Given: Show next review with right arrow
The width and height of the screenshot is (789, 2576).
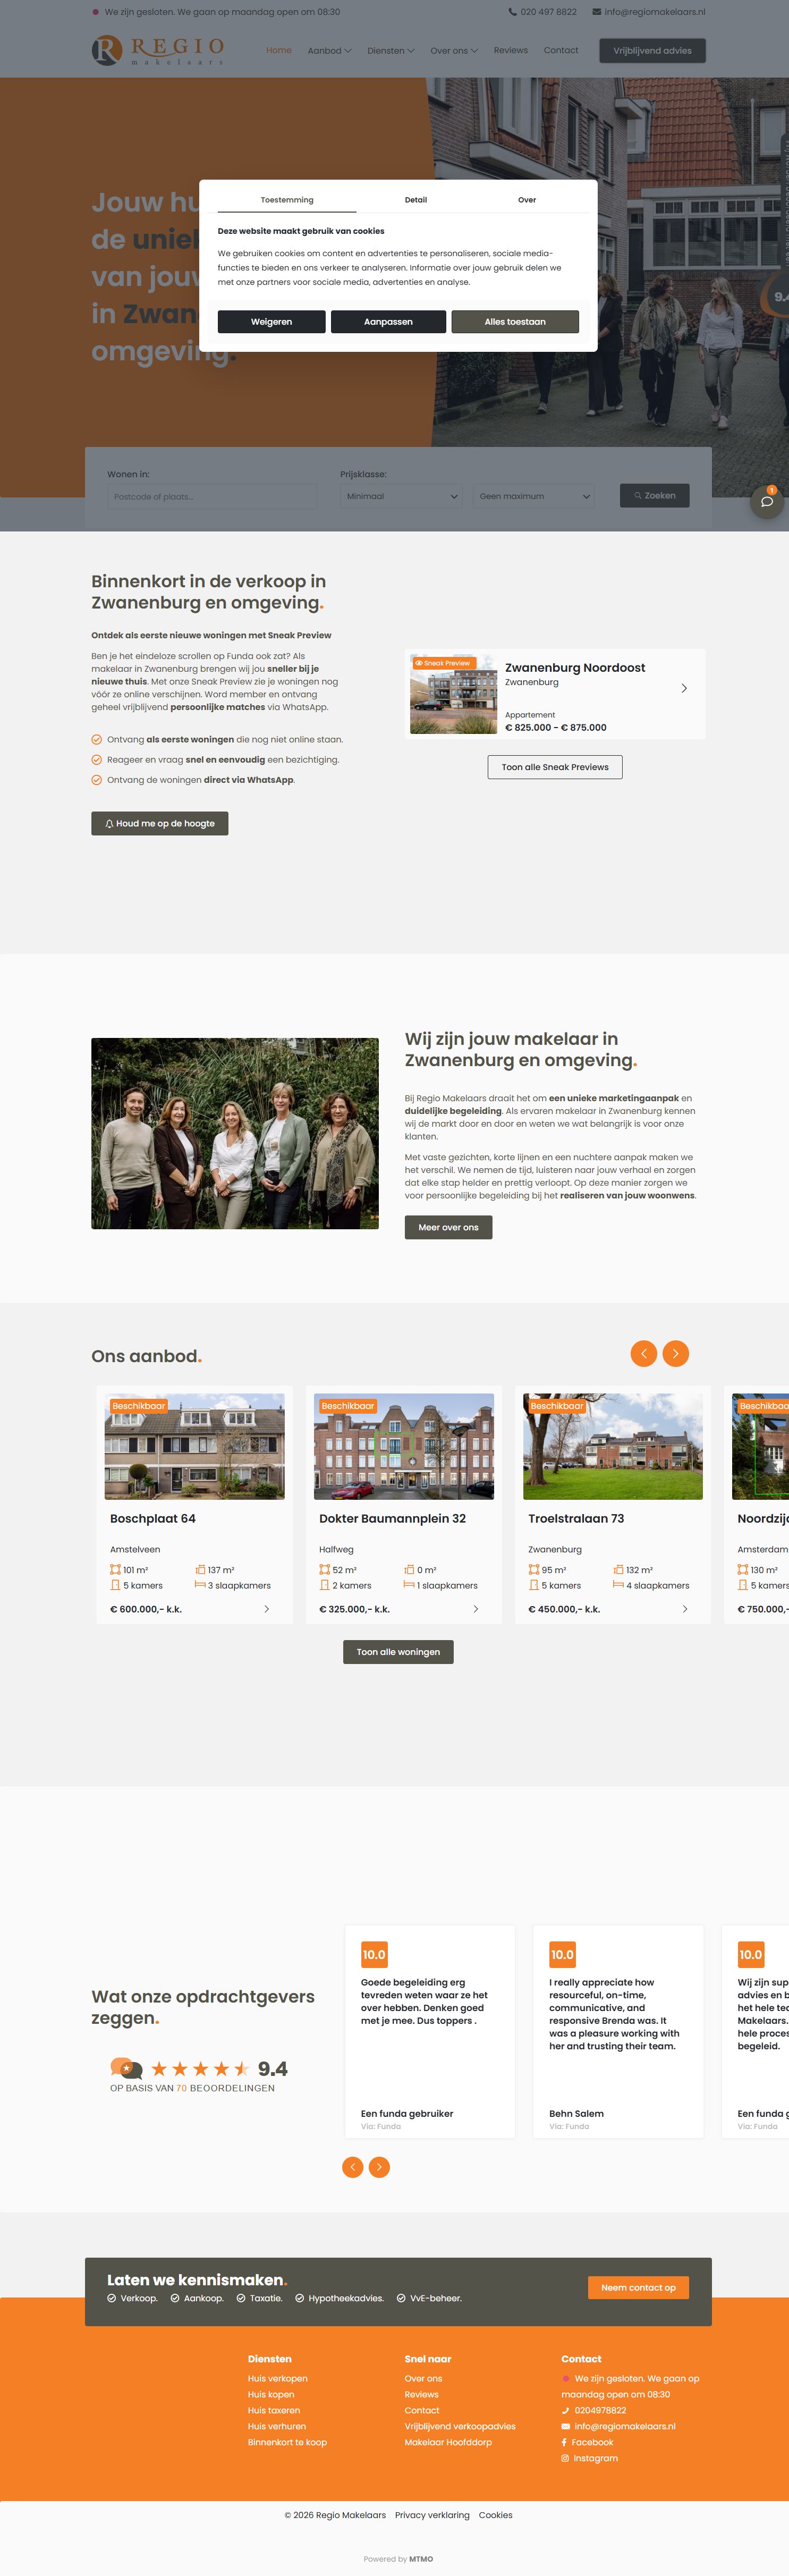Looking at the screenshot, I should 379,2167.
